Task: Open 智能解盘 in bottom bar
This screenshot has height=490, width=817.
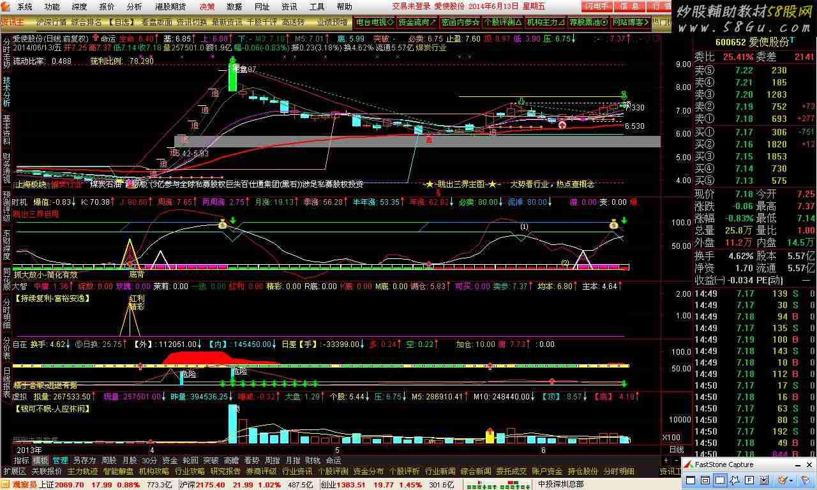Action: click(119, 471)
